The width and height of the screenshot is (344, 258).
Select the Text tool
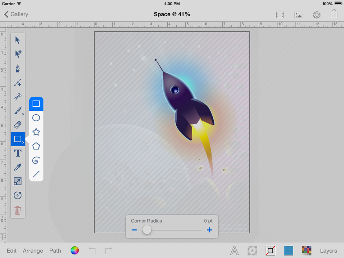[18, 153]
